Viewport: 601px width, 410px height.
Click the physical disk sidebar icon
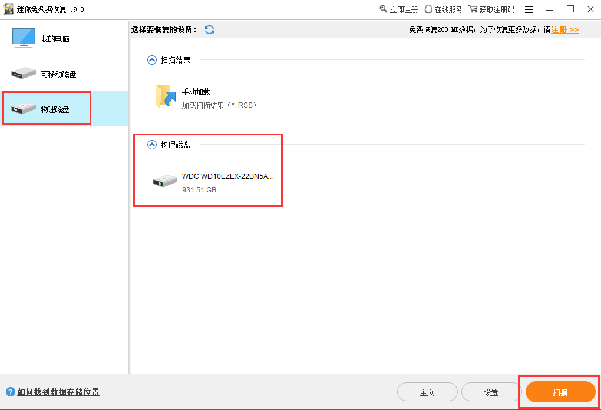24,108
